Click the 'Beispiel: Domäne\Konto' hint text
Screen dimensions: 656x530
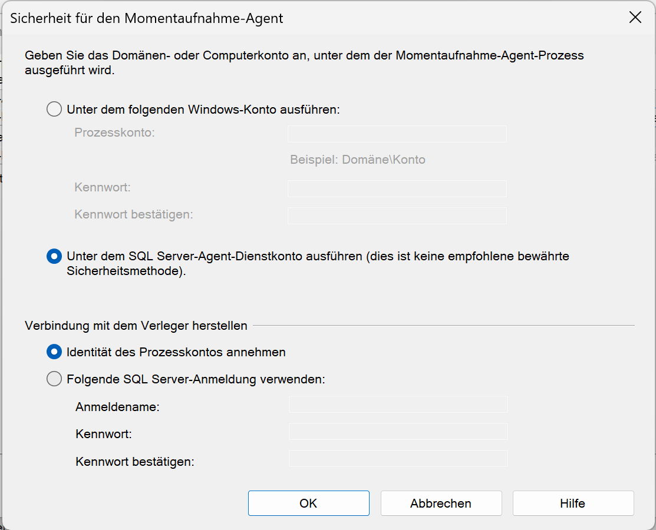pyautogui.click(x=358, y=160)
